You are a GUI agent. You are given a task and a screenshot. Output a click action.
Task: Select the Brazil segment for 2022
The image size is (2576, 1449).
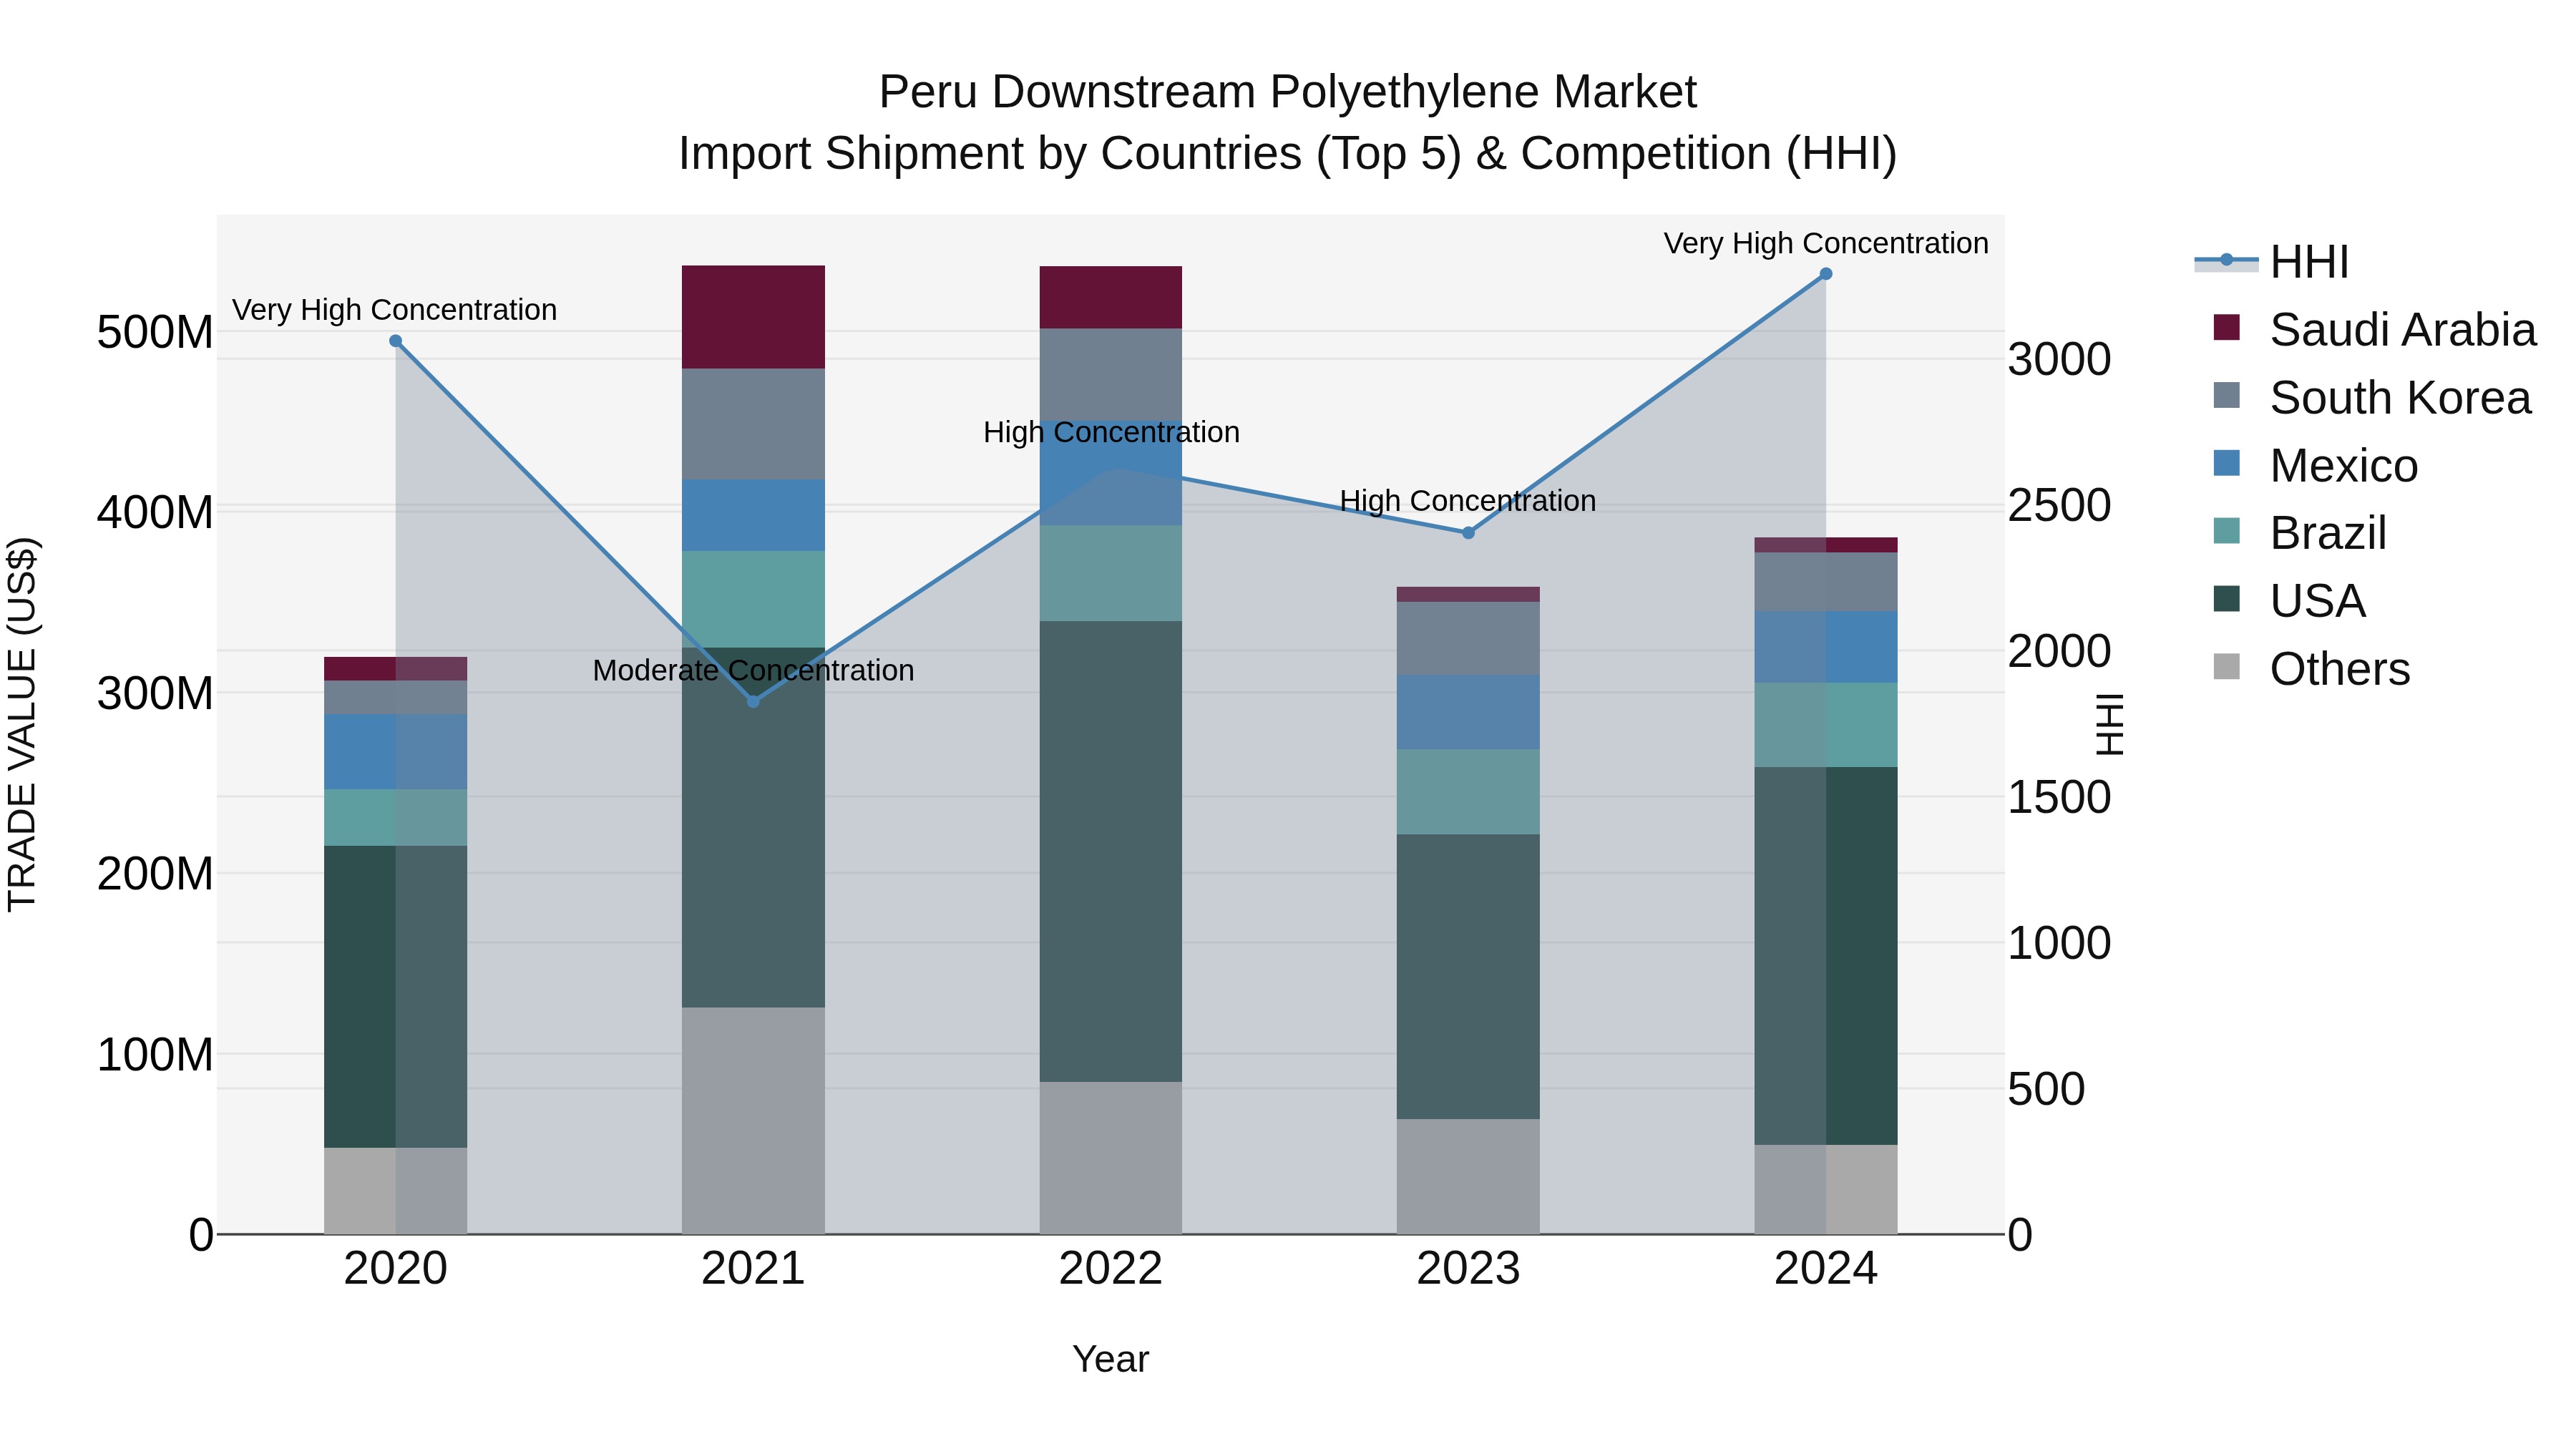click(x=1111, y=573)
